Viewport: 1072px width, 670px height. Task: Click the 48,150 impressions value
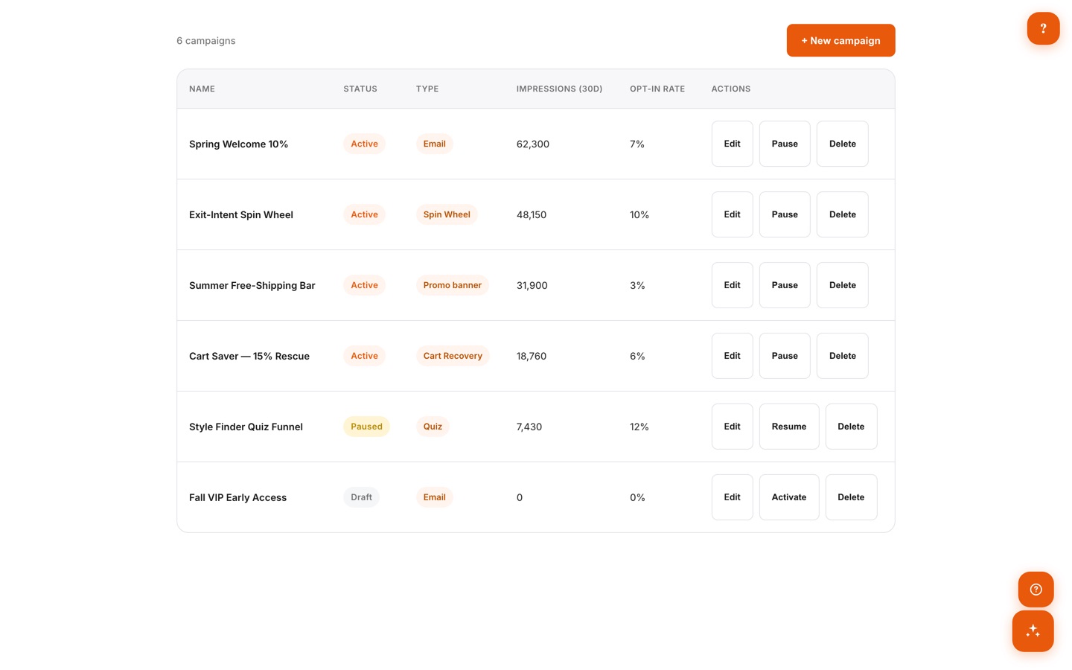click(x=532, y=214)
